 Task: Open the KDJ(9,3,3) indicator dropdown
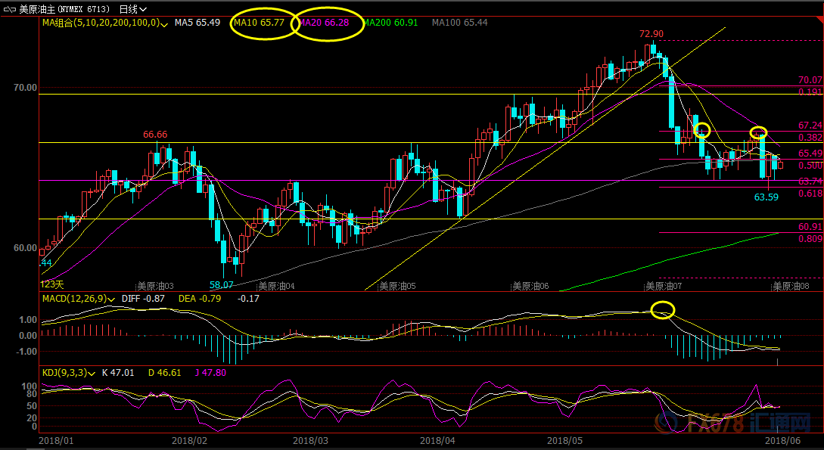(x=89, y=372)
